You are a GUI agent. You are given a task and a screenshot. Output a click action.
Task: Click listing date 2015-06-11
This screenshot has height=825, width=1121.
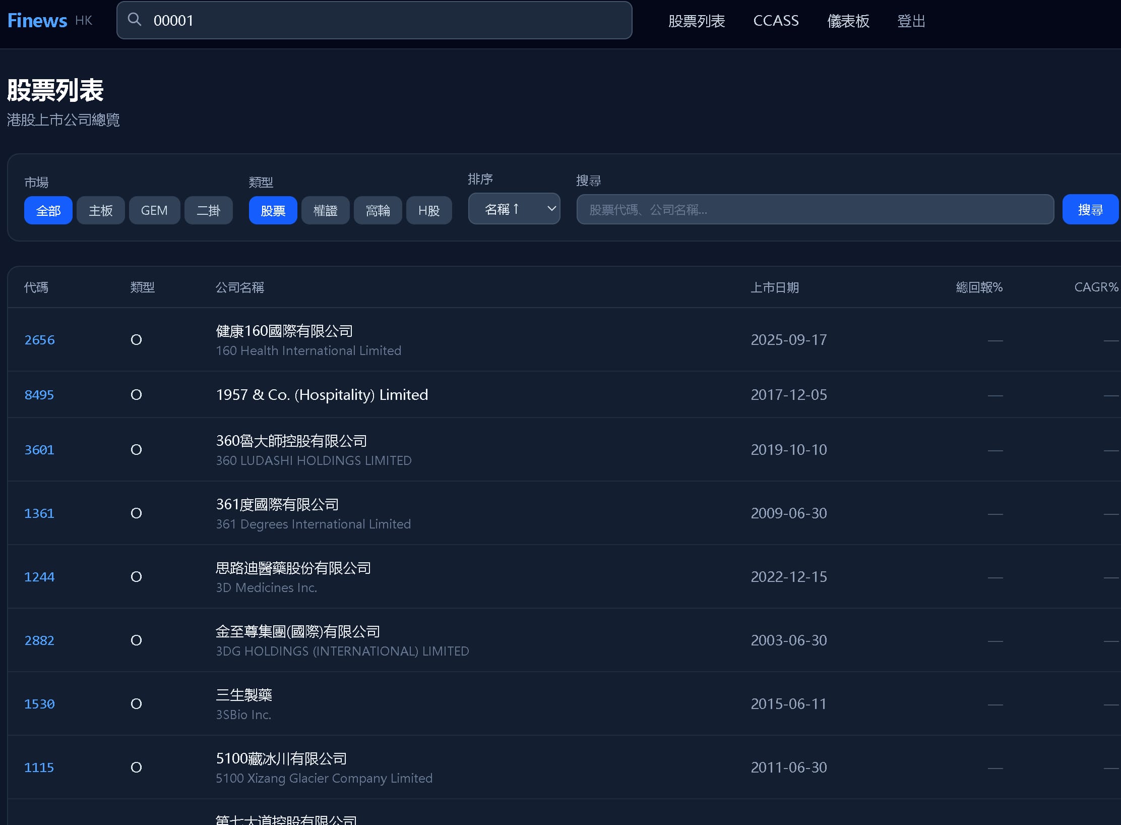789,704
